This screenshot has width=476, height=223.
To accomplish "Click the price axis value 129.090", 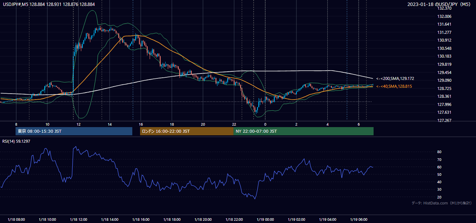I will (445, 80).
